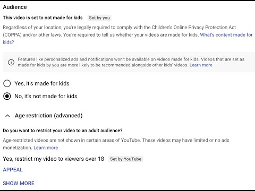Open Learn more link about personalized ads
Screen dimensions: 255x191
[201, 65]
